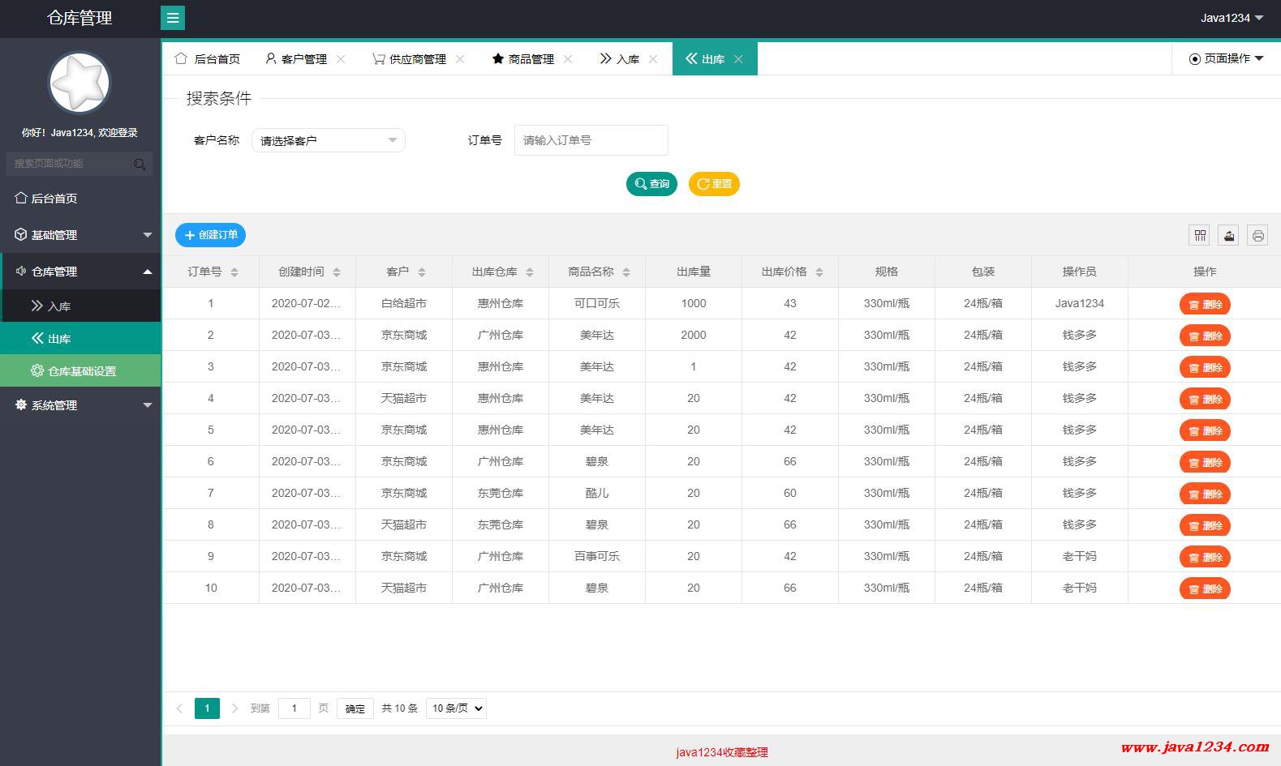The width and height of the screenshot is (1281, 766).
Task: Click the 百事可乐 product cell
Action: coord(597,556)
